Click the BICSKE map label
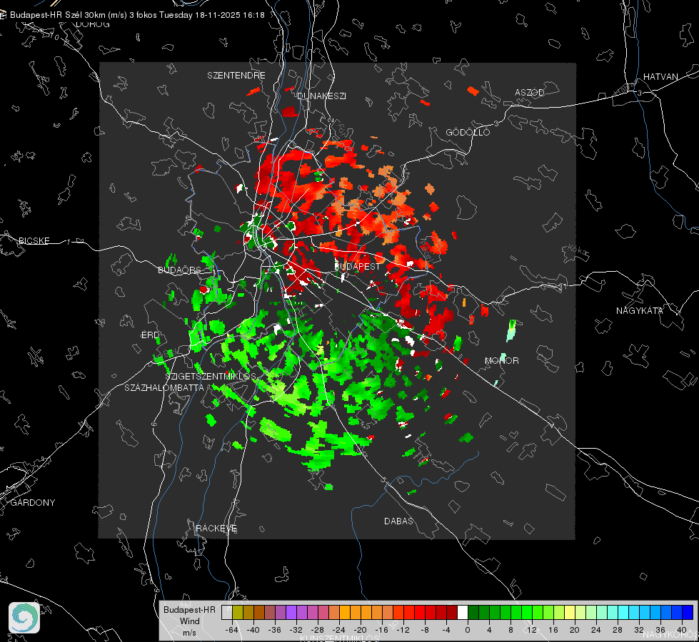 (x=34, y=240)
